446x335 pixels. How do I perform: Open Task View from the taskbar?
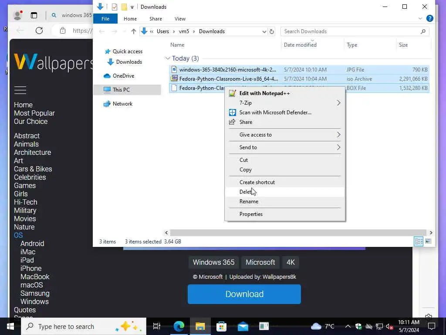pyautogui.click(x=157, y=326)
